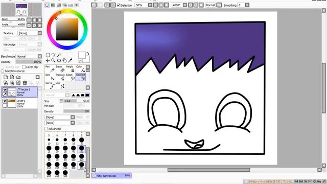Open the rotation angle dropdown in toolbar
This screenshot has width=327, height=184.
tap(185, 5)
